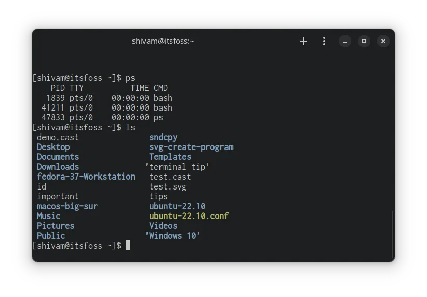The height and width of the screenshot is (297, 427).
Task: Click the cursor at the last prompt
Action: 128,246
